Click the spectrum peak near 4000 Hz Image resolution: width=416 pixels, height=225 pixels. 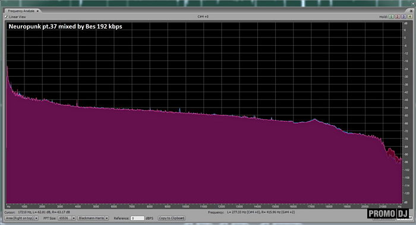(77, 103)
